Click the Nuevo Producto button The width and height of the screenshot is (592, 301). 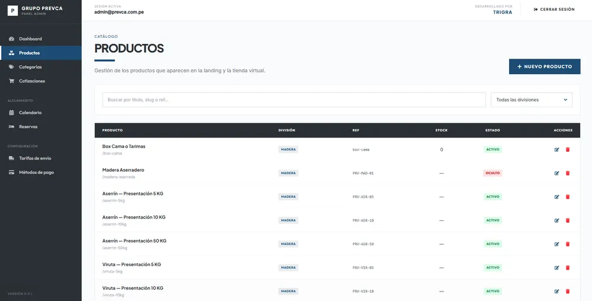pos(545,66)
